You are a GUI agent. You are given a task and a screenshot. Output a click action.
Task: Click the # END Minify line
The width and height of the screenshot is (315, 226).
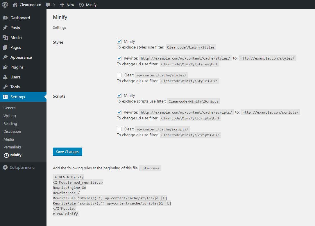(66, 214)
